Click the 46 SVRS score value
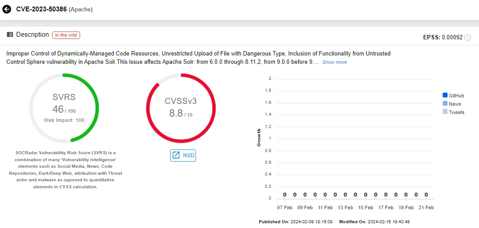479x228 pixels. pyautogui.click(x=58, y=109)
